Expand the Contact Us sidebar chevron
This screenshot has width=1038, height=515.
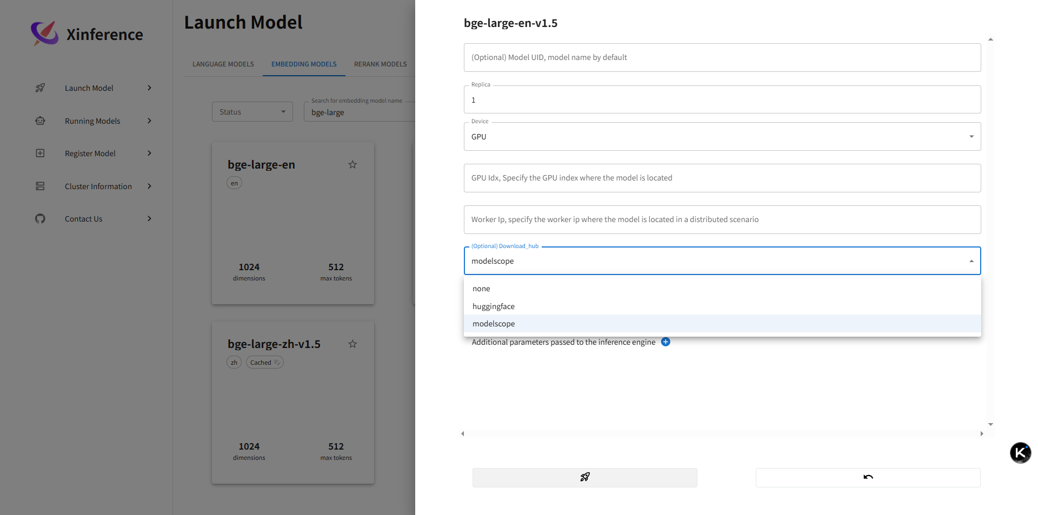tap(149, 218)
